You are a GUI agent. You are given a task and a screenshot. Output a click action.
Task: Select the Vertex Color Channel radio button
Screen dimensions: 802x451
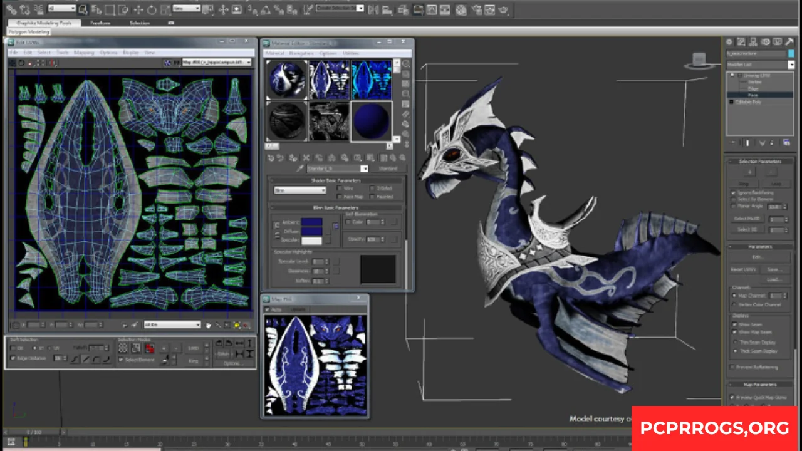[x=734, y=304]
